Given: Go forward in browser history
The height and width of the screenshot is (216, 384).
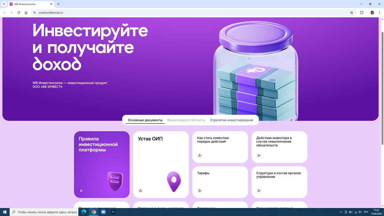Looking at the screenshot, I should pos(12,13).
